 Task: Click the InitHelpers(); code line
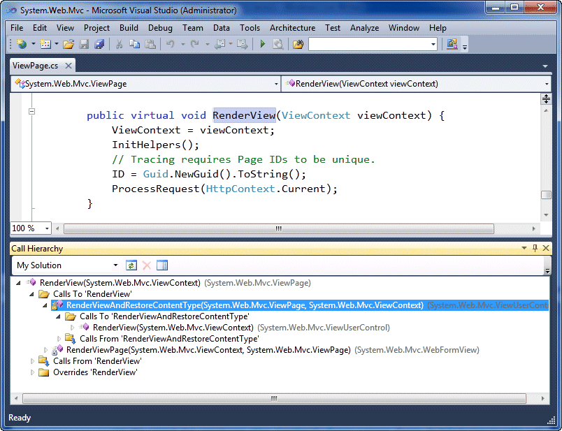click(155, 145)
